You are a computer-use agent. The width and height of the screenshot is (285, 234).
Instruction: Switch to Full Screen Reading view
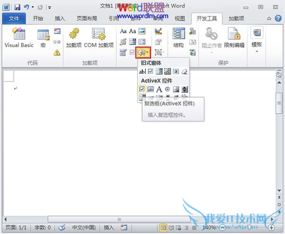point(171,228)
